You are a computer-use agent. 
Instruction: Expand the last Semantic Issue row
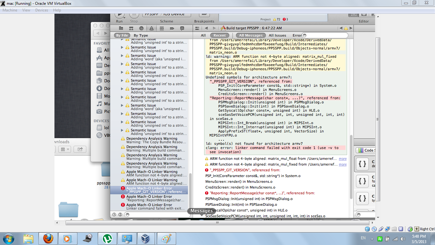click(x=122, y=130)
